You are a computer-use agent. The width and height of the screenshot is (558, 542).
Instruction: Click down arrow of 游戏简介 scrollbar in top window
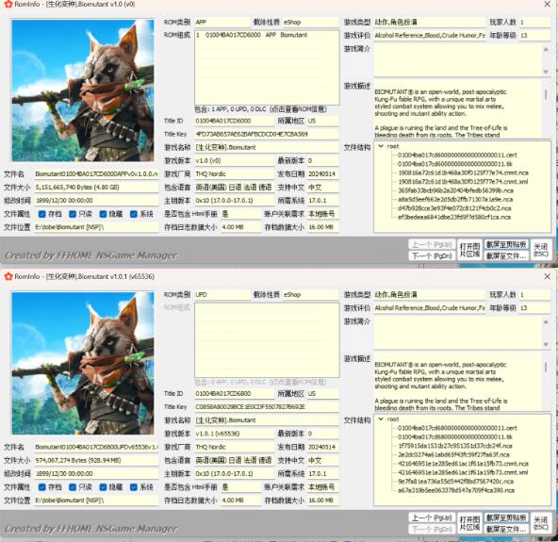point(546,72)
